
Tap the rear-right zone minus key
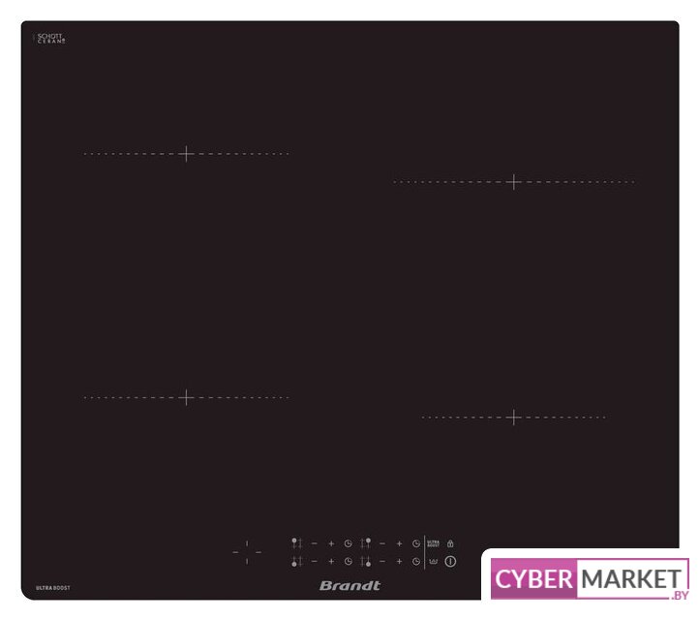tap(382, 543)
